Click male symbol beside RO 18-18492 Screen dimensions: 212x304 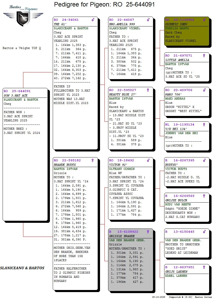(148, 160)
